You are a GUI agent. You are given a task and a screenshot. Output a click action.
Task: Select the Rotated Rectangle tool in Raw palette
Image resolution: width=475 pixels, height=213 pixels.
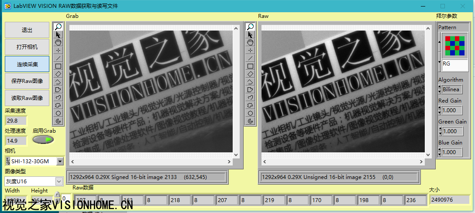click(x=250, y=74)
